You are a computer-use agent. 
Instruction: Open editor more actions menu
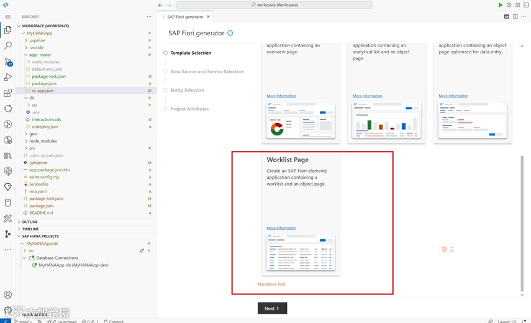click(524, 17)
